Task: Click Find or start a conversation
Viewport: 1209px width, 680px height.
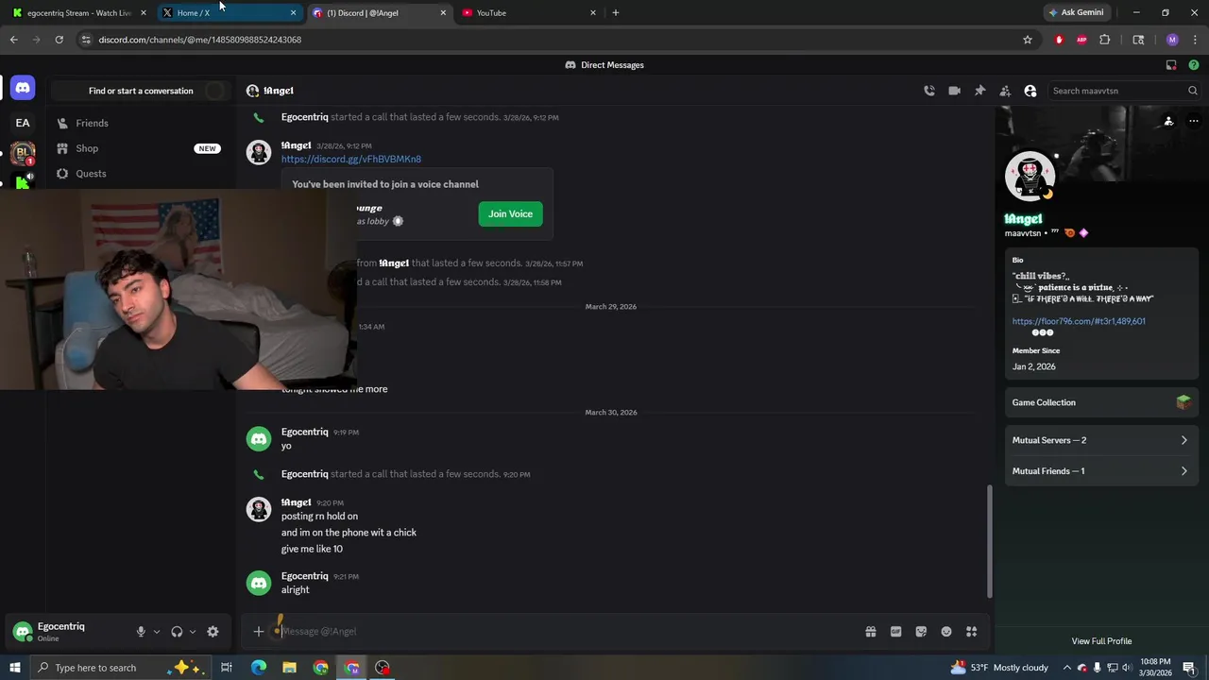Action: tap(141, 91)
